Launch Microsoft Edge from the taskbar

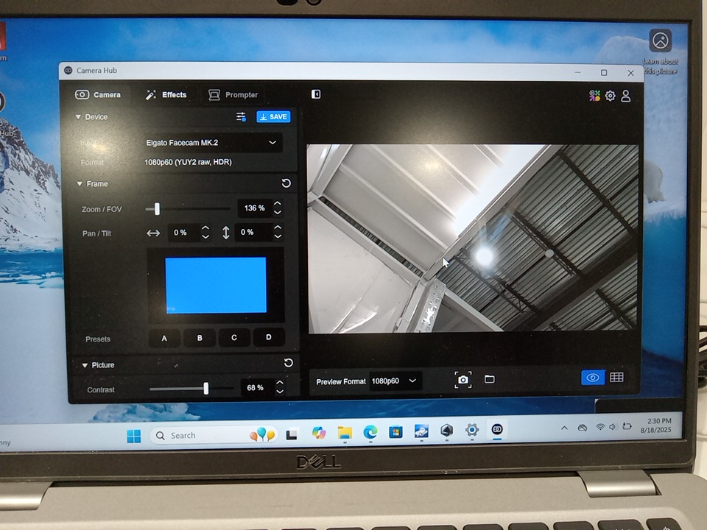pos(370,432)
